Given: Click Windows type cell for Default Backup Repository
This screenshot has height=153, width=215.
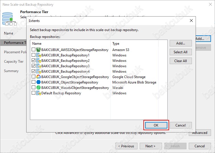Looking at the screenshot, I should tap(119, 93).
